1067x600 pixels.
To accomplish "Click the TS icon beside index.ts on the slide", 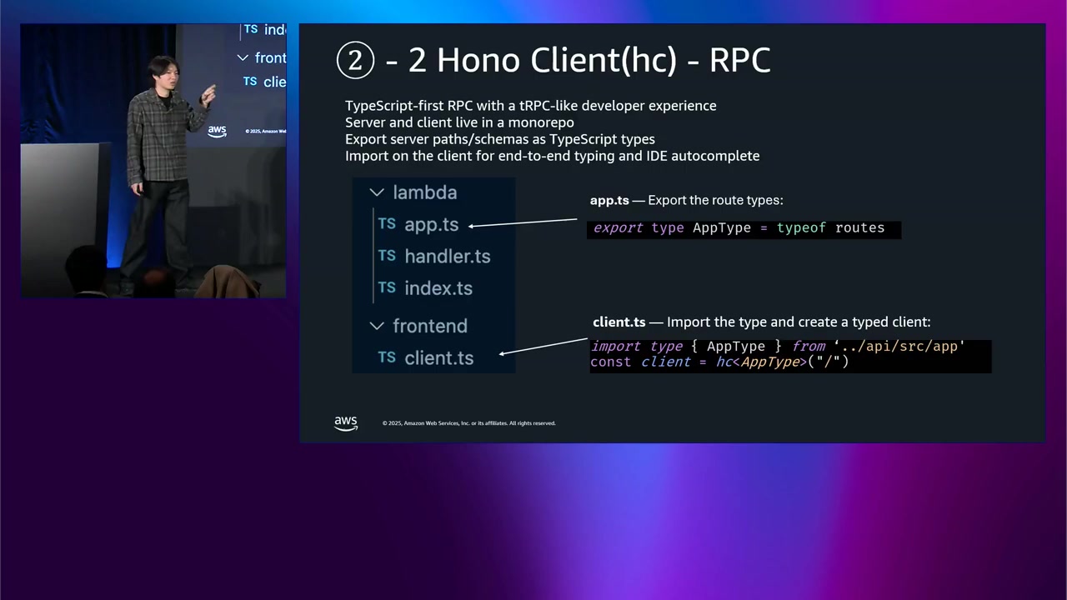I will (387, 287).
